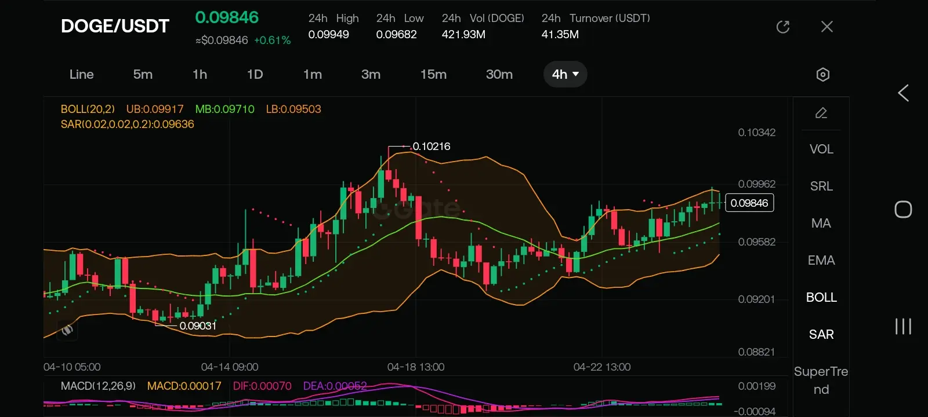
Task: Tap the DOGE/USDT pair title
Action: [x=115, y=26]
